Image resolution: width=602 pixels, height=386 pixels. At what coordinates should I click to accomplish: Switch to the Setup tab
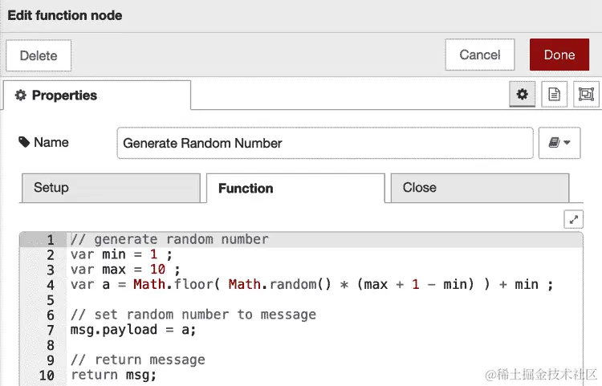(111, 188)
